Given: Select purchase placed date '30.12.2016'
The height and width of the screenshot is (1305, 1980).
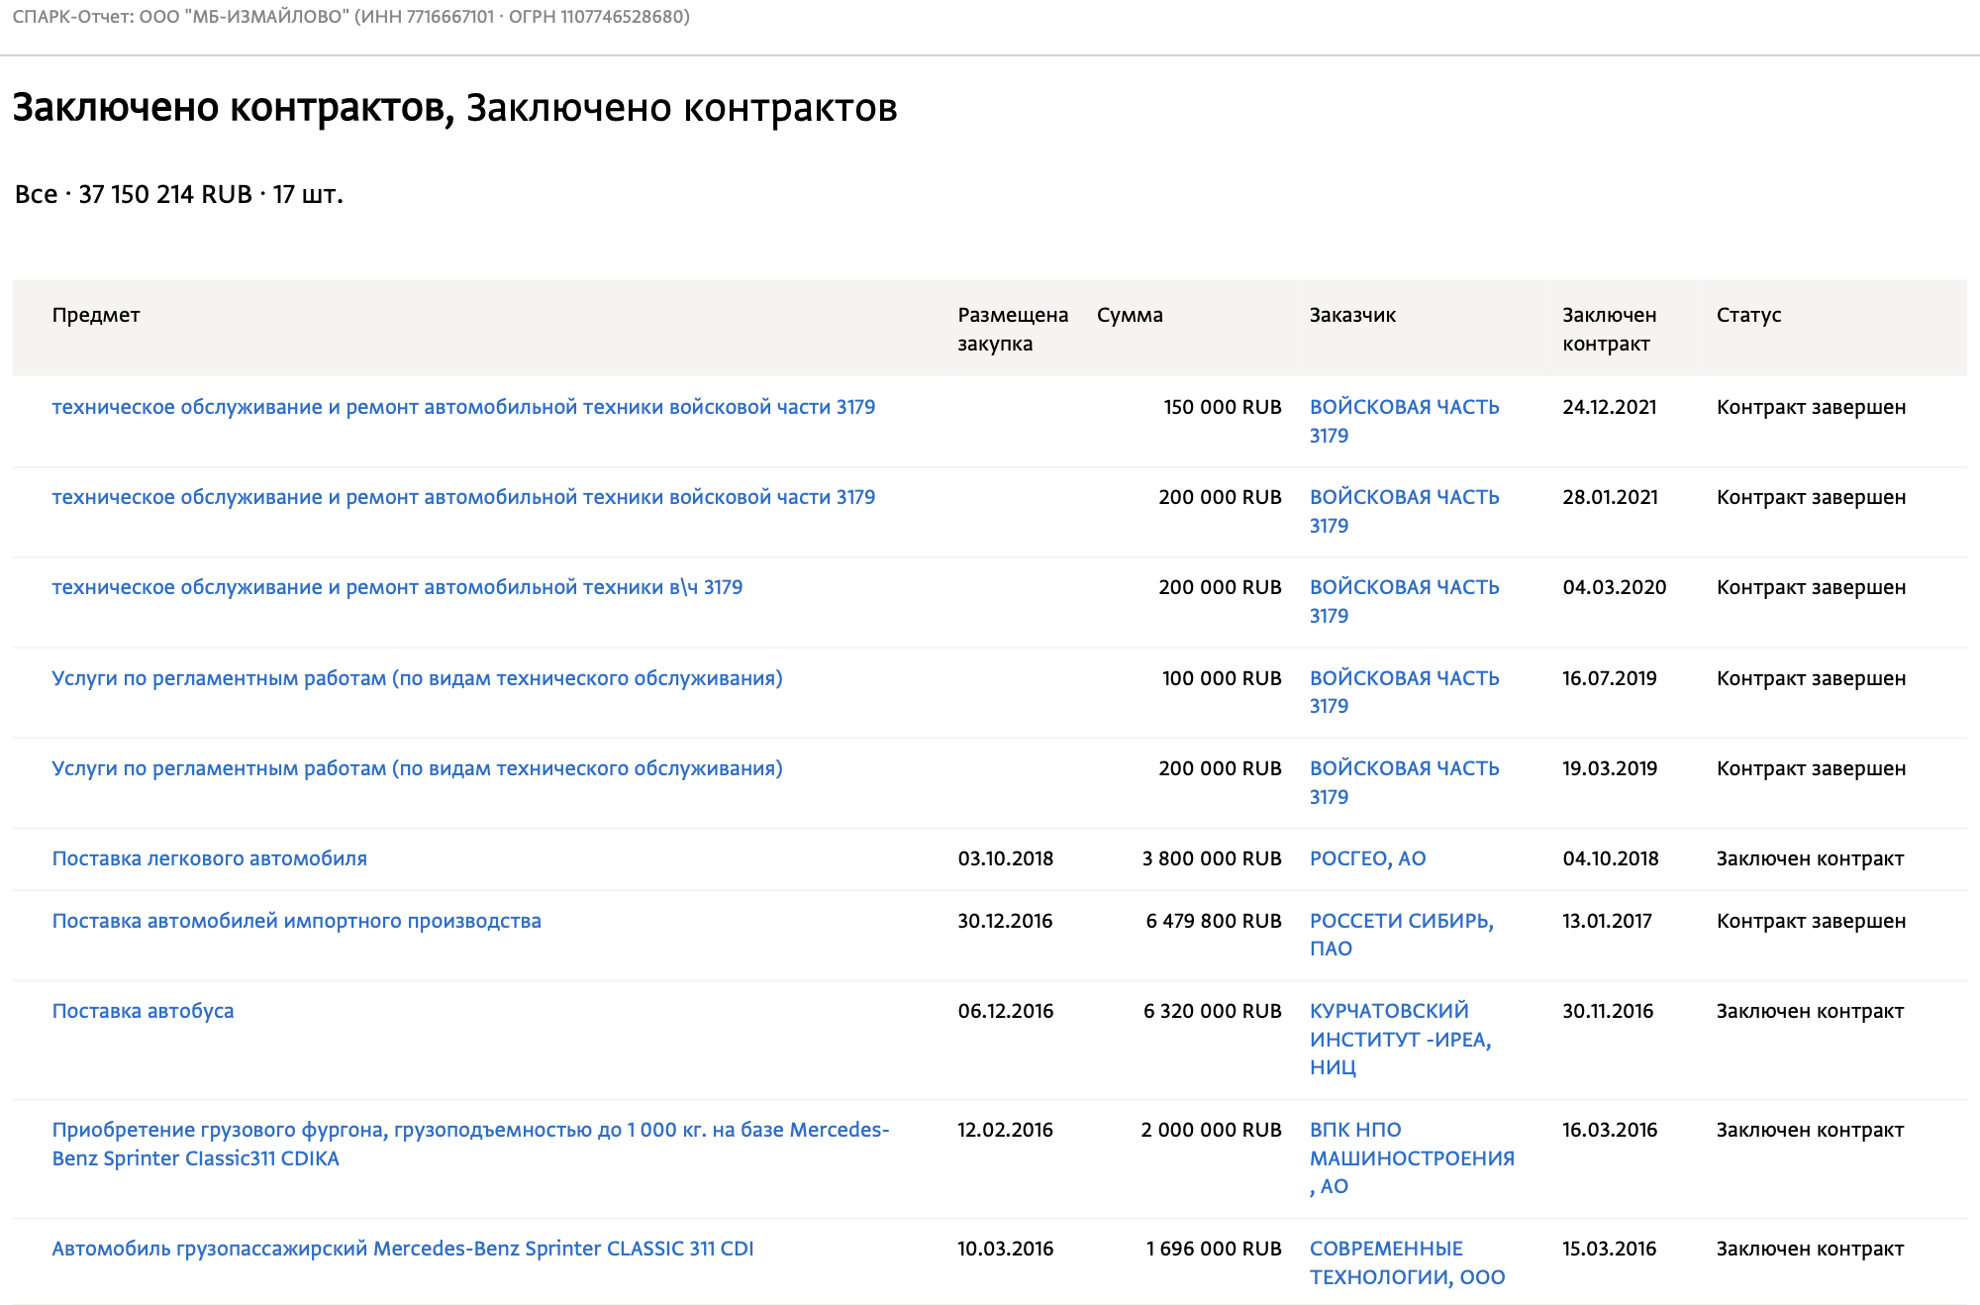Looking at the screenshot, I should click(1006, 921).
